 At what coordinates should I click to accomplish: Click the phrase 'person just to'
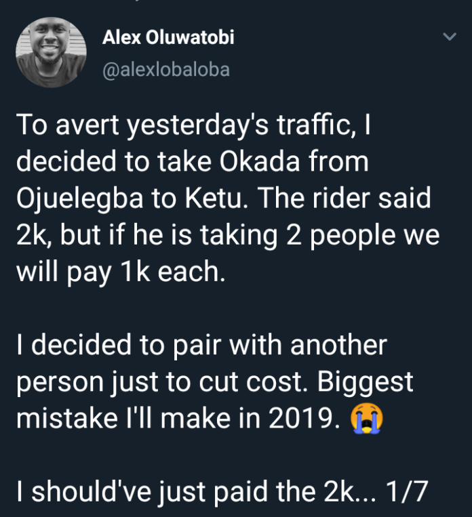(x=103, y=383)
